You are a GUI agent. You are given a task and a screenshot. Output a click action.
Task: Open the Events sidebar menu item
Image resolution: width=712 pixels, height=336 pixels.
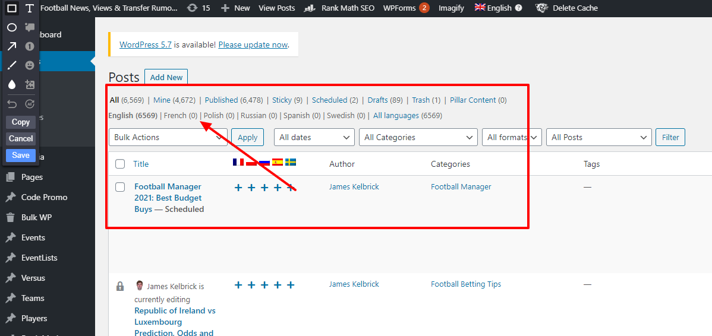click(33, 237)
